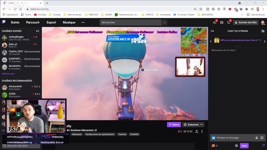The image size is (267, 150).
Task: Click the Twitch logo home icon
Action: click(x=4, y=22)
